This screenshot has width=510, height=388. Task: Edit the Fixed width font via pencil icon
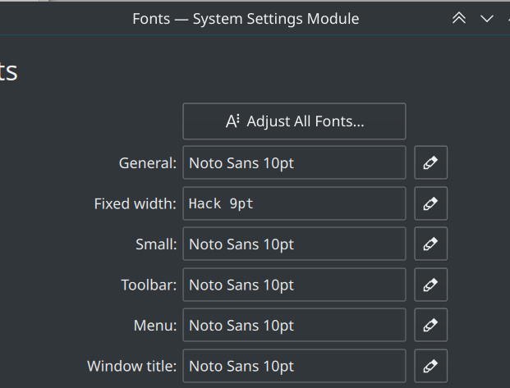tap(430, 203)
